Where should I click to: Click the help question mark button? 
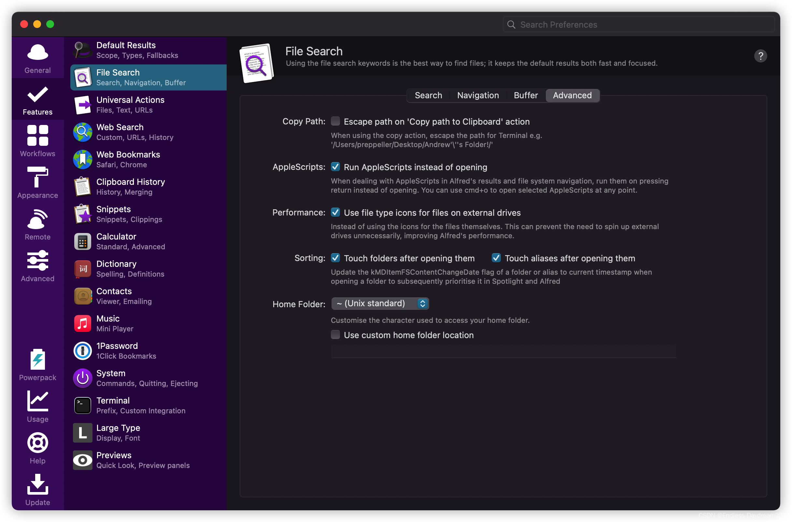[760, 56]
